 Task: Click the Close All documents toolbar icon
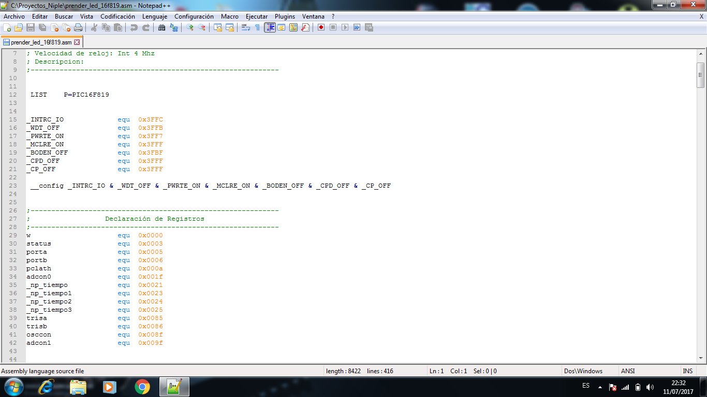(66, 27)
